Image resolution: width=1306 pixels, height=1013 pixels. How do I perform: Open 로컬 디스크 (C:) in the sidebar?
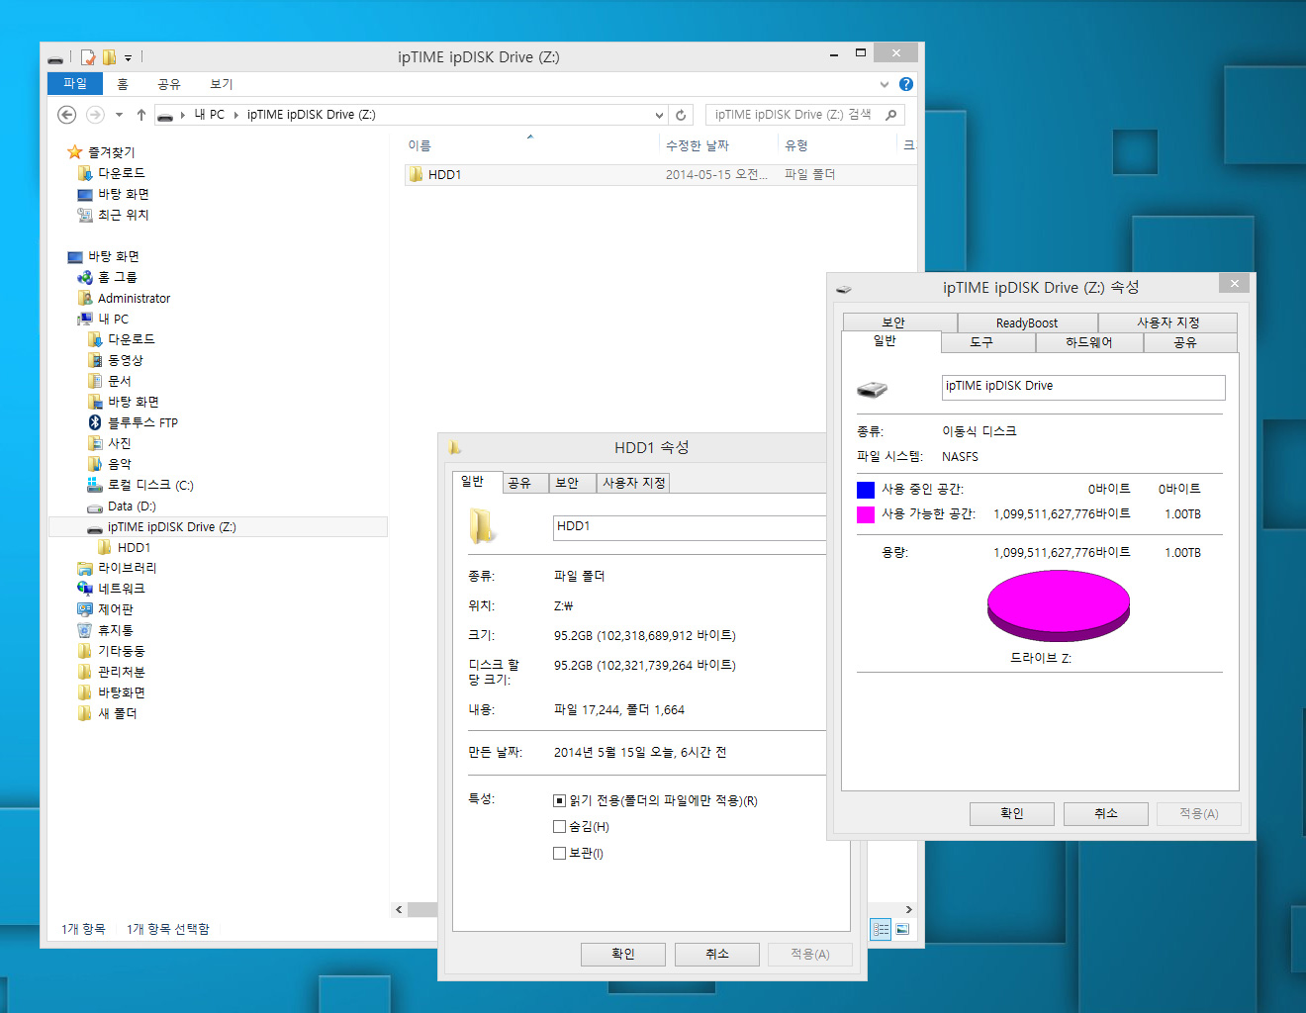(x=140, y=485)
